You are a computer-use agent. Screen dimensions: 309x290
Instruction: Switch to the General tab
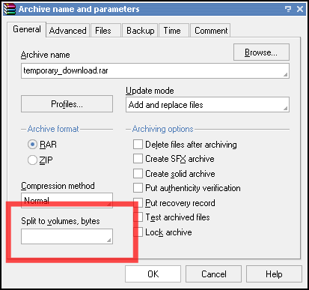coord(27,29)
